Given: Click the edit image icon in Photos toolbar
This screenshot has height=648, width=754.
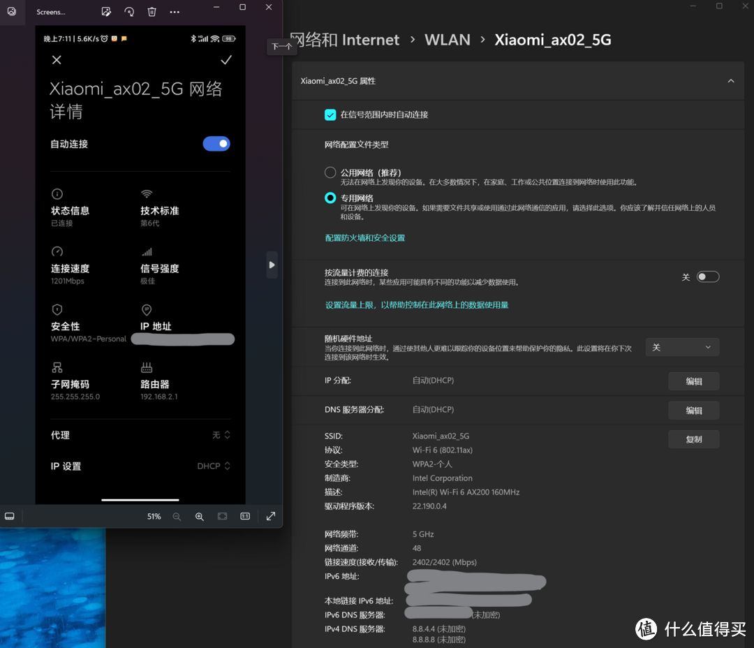Looking at the screenshot, I should click(106, 12).
